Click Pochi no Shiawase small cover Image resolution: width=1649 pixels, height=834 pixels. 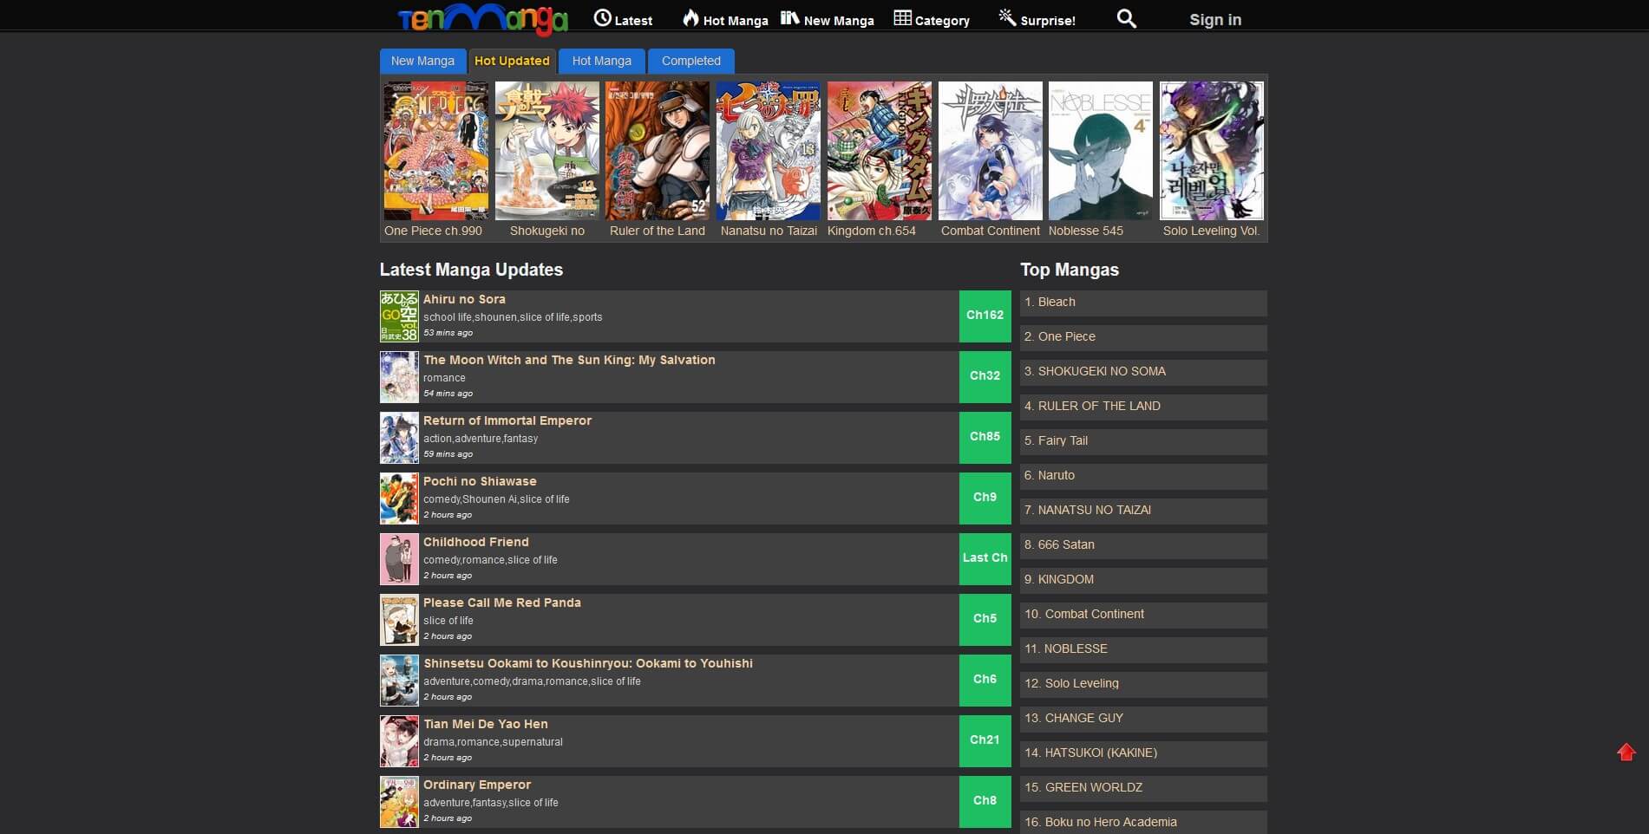point(399,498)
